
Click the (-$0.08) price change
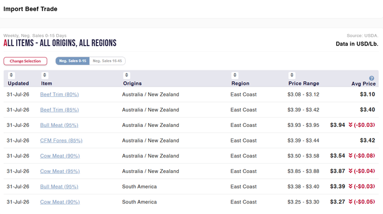tap(364, 156)
